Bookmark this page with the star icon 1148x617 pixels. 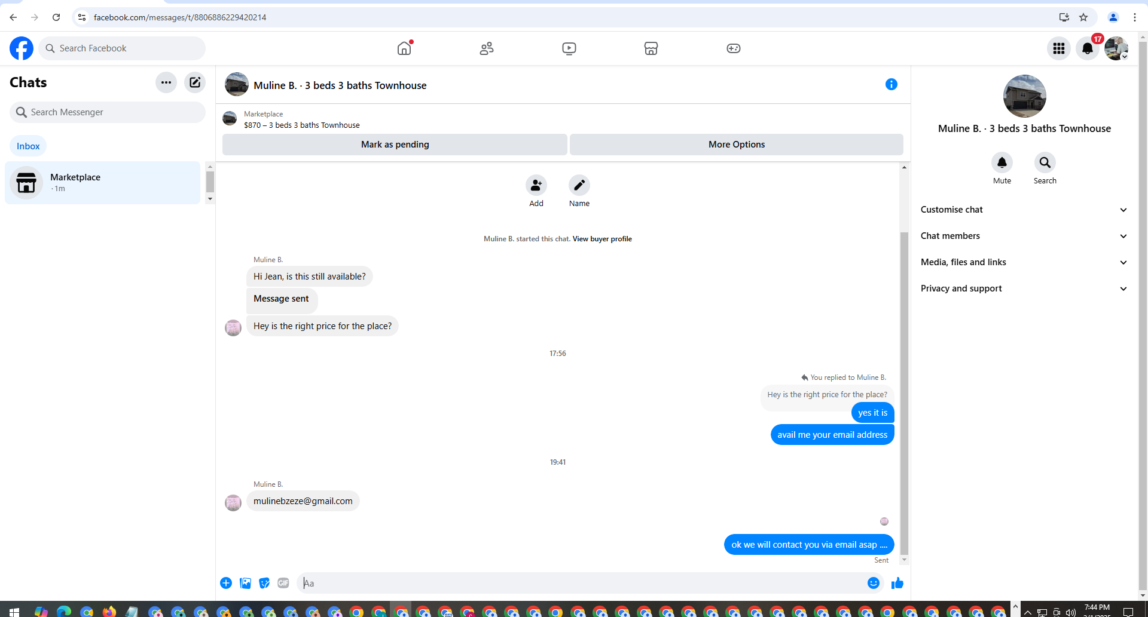click(x=1083, y=17)
